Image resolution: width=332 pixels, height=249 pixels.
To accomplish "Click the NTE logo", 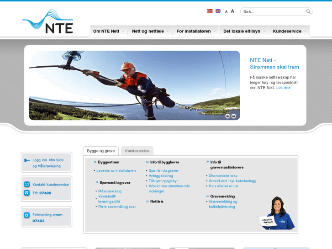I will pyautogui.click(x=48, y=21).
